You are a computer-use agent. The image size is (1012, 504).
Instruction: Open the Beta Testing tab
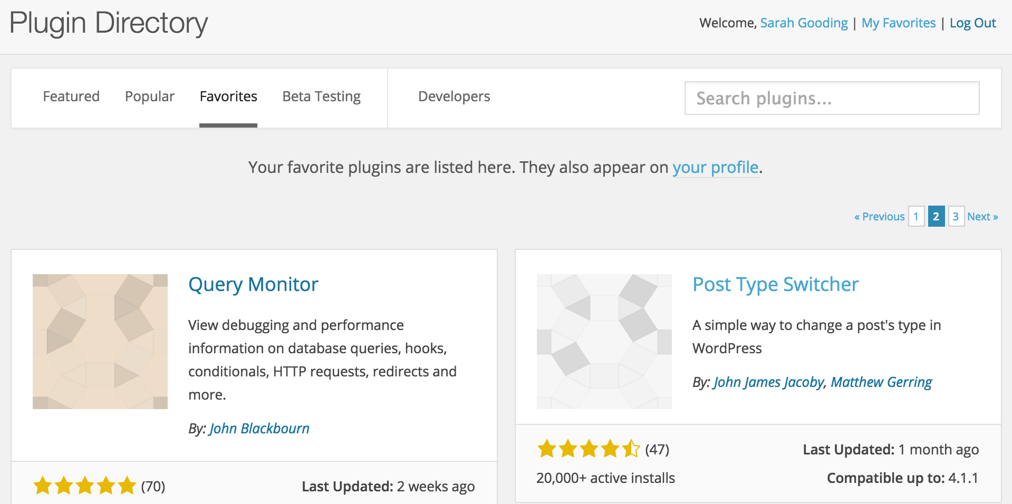tap(321, 96)
